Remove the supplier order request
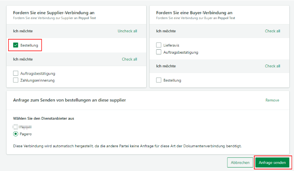Screen dimensions: 294x171 point(272,100)
